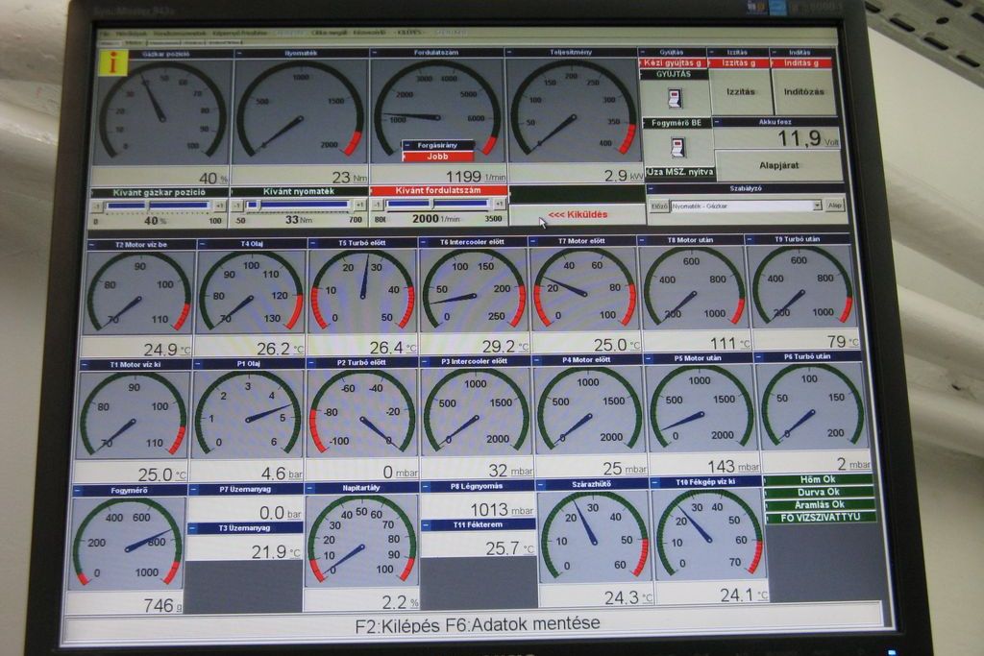Toggle the Forgásirány Jobb direction selector

click(437, 156)
